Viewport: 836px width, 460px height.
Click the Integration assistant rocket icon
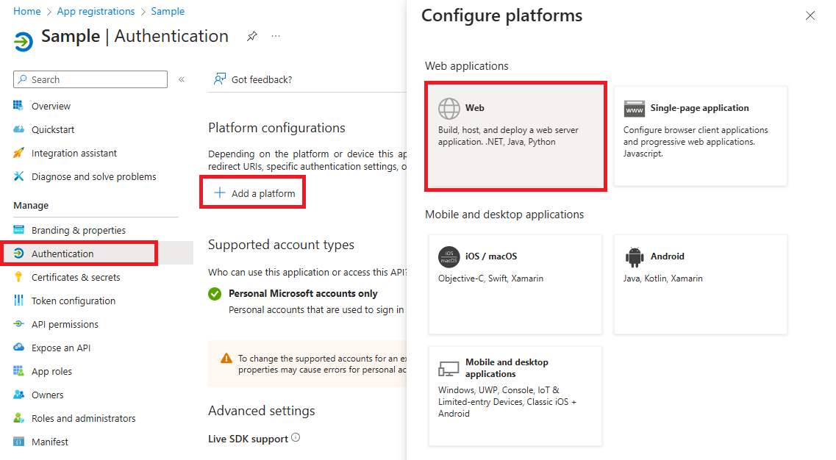(18, 153)
